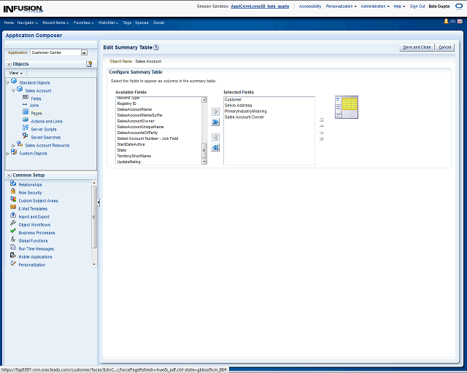Open help icon beside Edit Summary Table
467x373 pixels.
[156, 47]
